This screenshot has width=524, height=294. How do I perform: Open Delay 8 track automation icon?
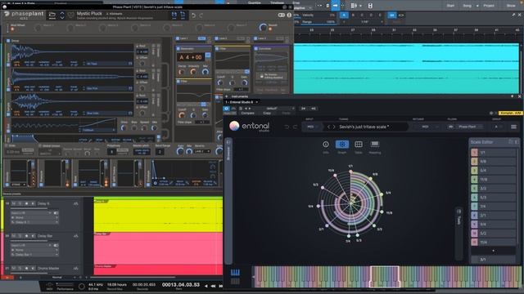(x=75, y=203)
